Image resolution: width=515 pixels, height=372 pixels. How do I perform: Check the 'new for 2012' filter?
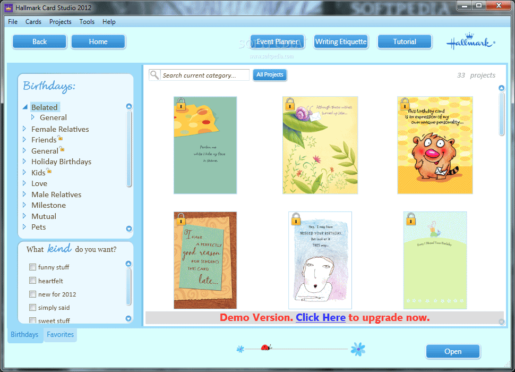coord(32,294)
